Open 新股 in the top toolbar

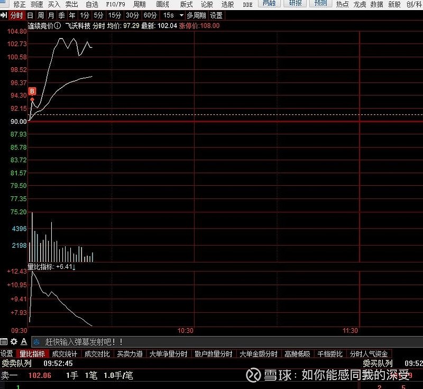(394, 4)
